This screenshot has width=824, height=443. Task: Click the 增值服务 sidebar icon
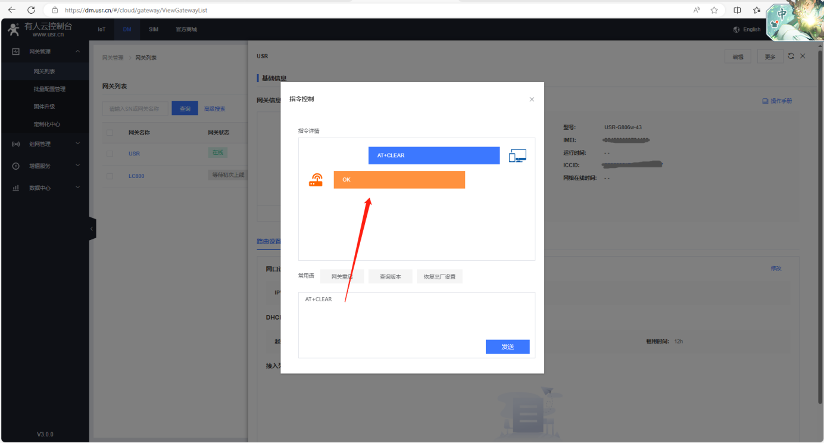click(x=16, y=166)
